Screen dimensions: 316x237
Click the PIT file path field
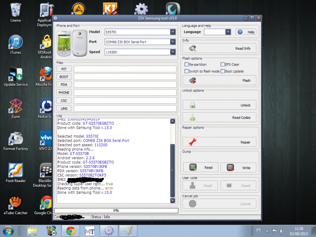click(x=125, y=69)
